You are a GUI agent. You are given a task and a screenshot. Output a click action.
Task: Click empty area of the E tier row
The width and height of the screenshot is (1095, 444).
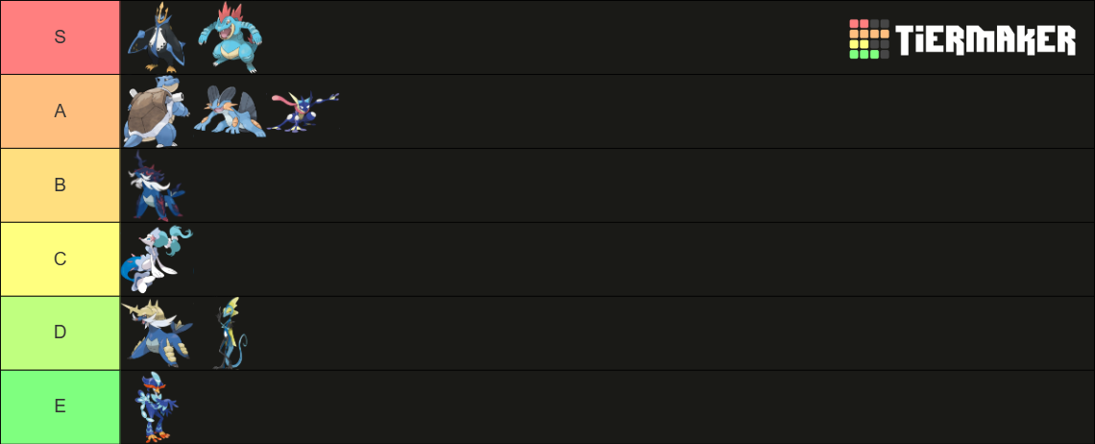pyautogui.click(x=628, y=407)
